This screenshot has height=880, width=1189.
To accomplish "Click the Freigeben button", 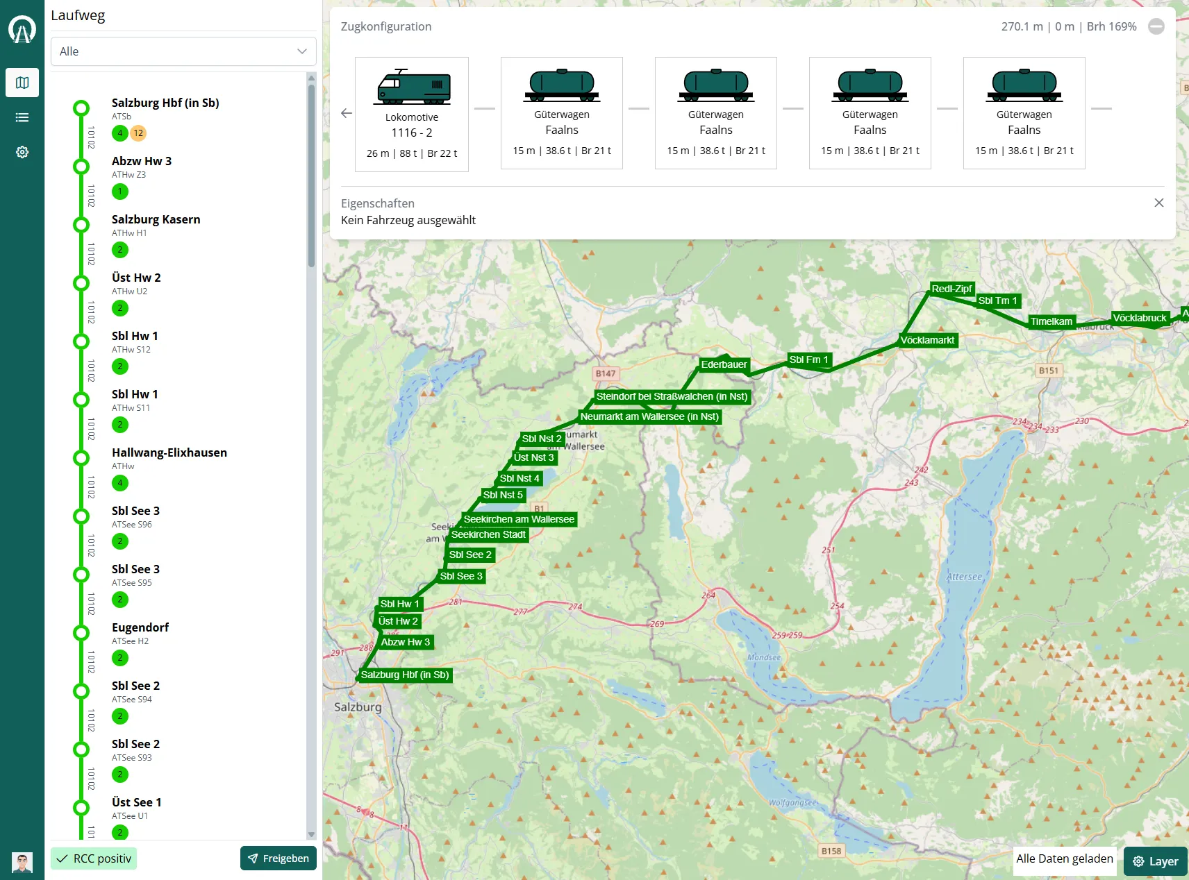I will coord(278,858).
